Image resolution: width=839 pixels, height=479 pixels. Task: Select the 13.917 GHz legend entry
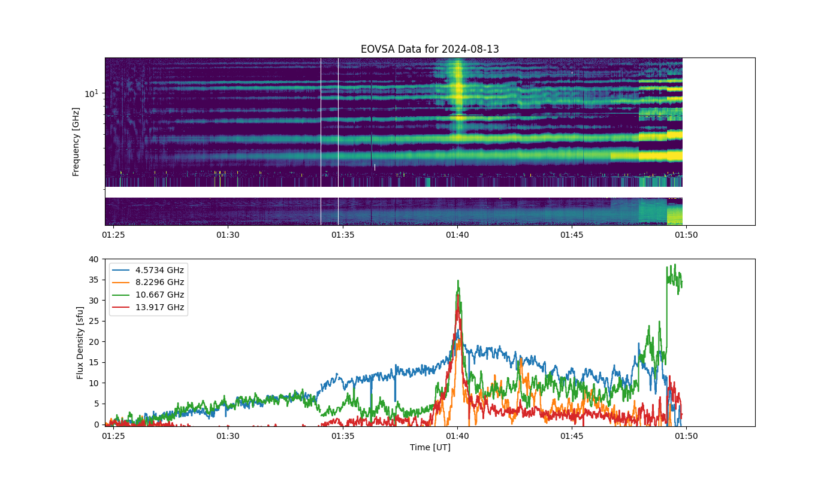pyautogui.click(x=148, y=308)
